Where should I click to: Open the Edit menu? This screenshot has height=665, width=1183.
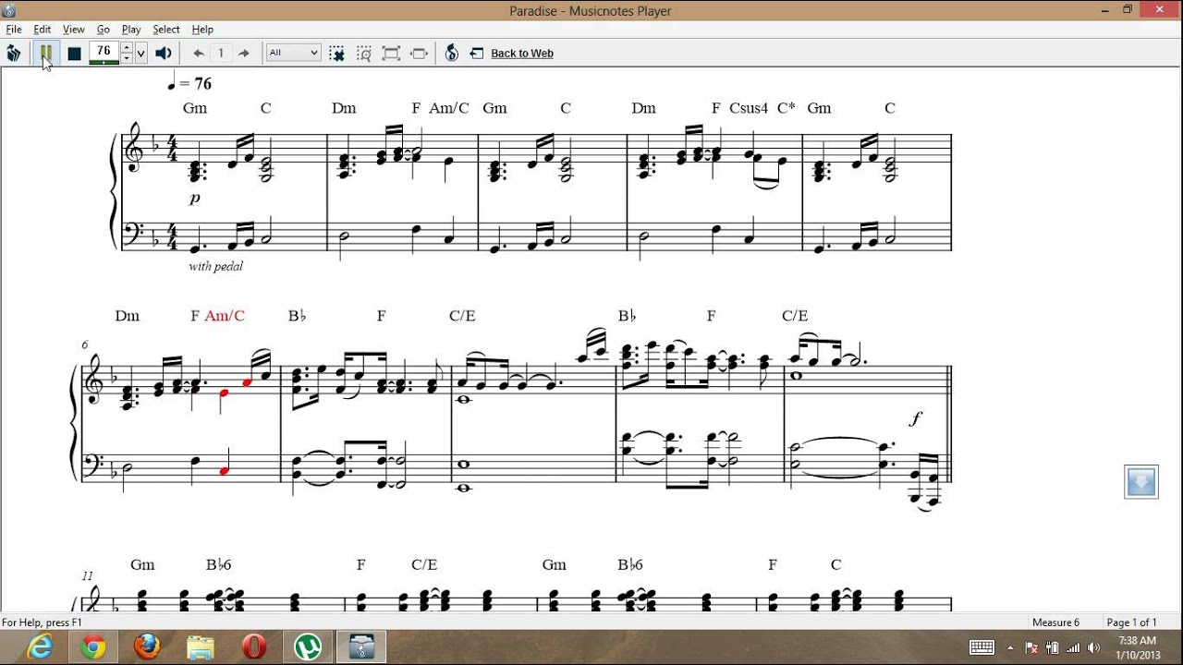tap(43, 30)
